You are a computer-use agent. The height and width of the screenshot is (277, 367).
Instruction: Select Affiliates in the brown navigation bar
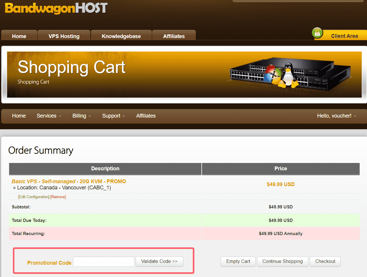146,116
